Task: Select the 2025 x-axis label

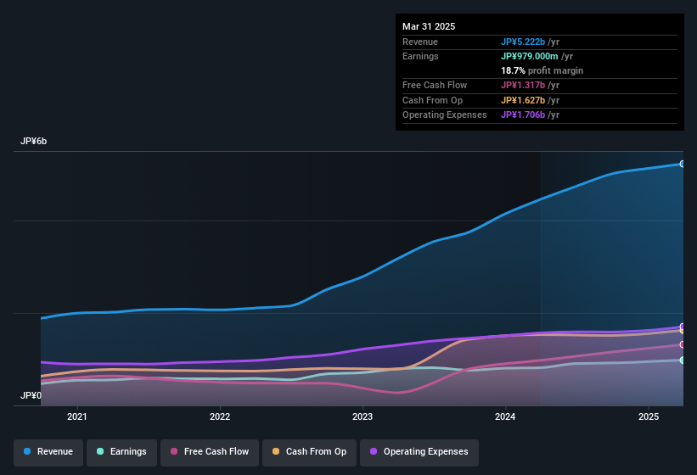Action: pos(649,416)
